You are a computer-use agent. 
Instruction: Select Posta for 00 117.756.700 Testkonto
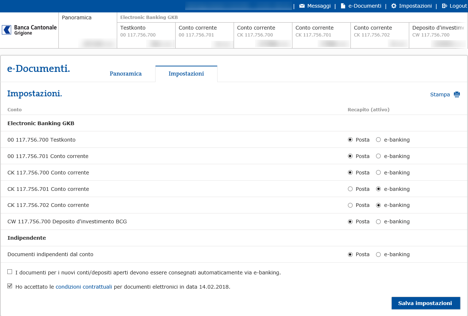coord(350,140)
